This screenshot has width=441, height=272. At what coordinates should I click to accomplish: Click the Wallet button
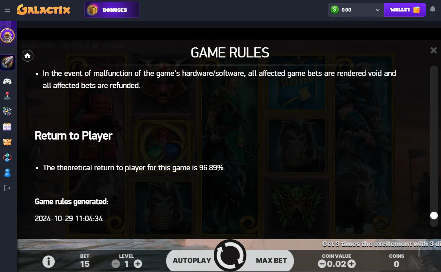[405, 10]
